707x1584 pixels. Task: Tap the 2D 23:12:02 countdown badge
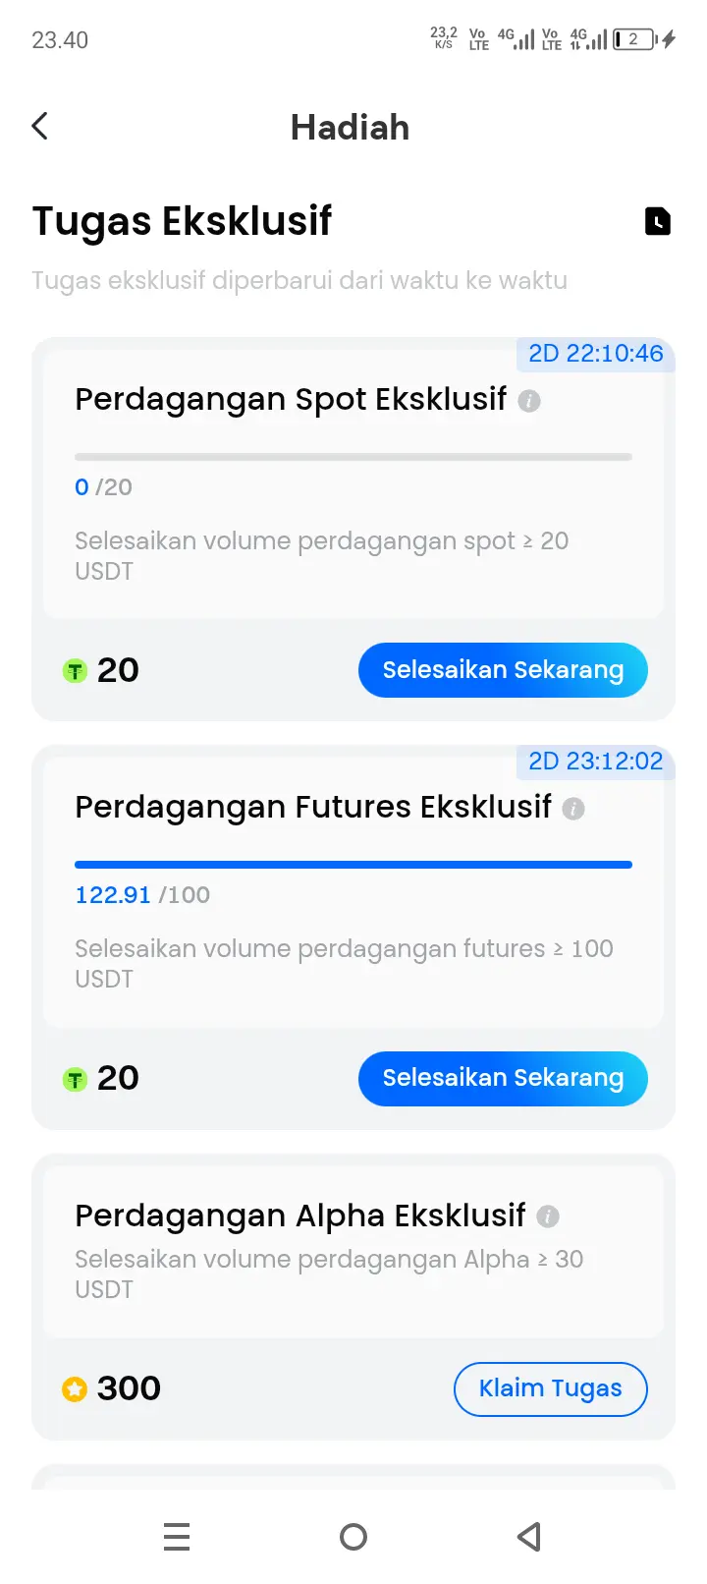pos(596,762)
